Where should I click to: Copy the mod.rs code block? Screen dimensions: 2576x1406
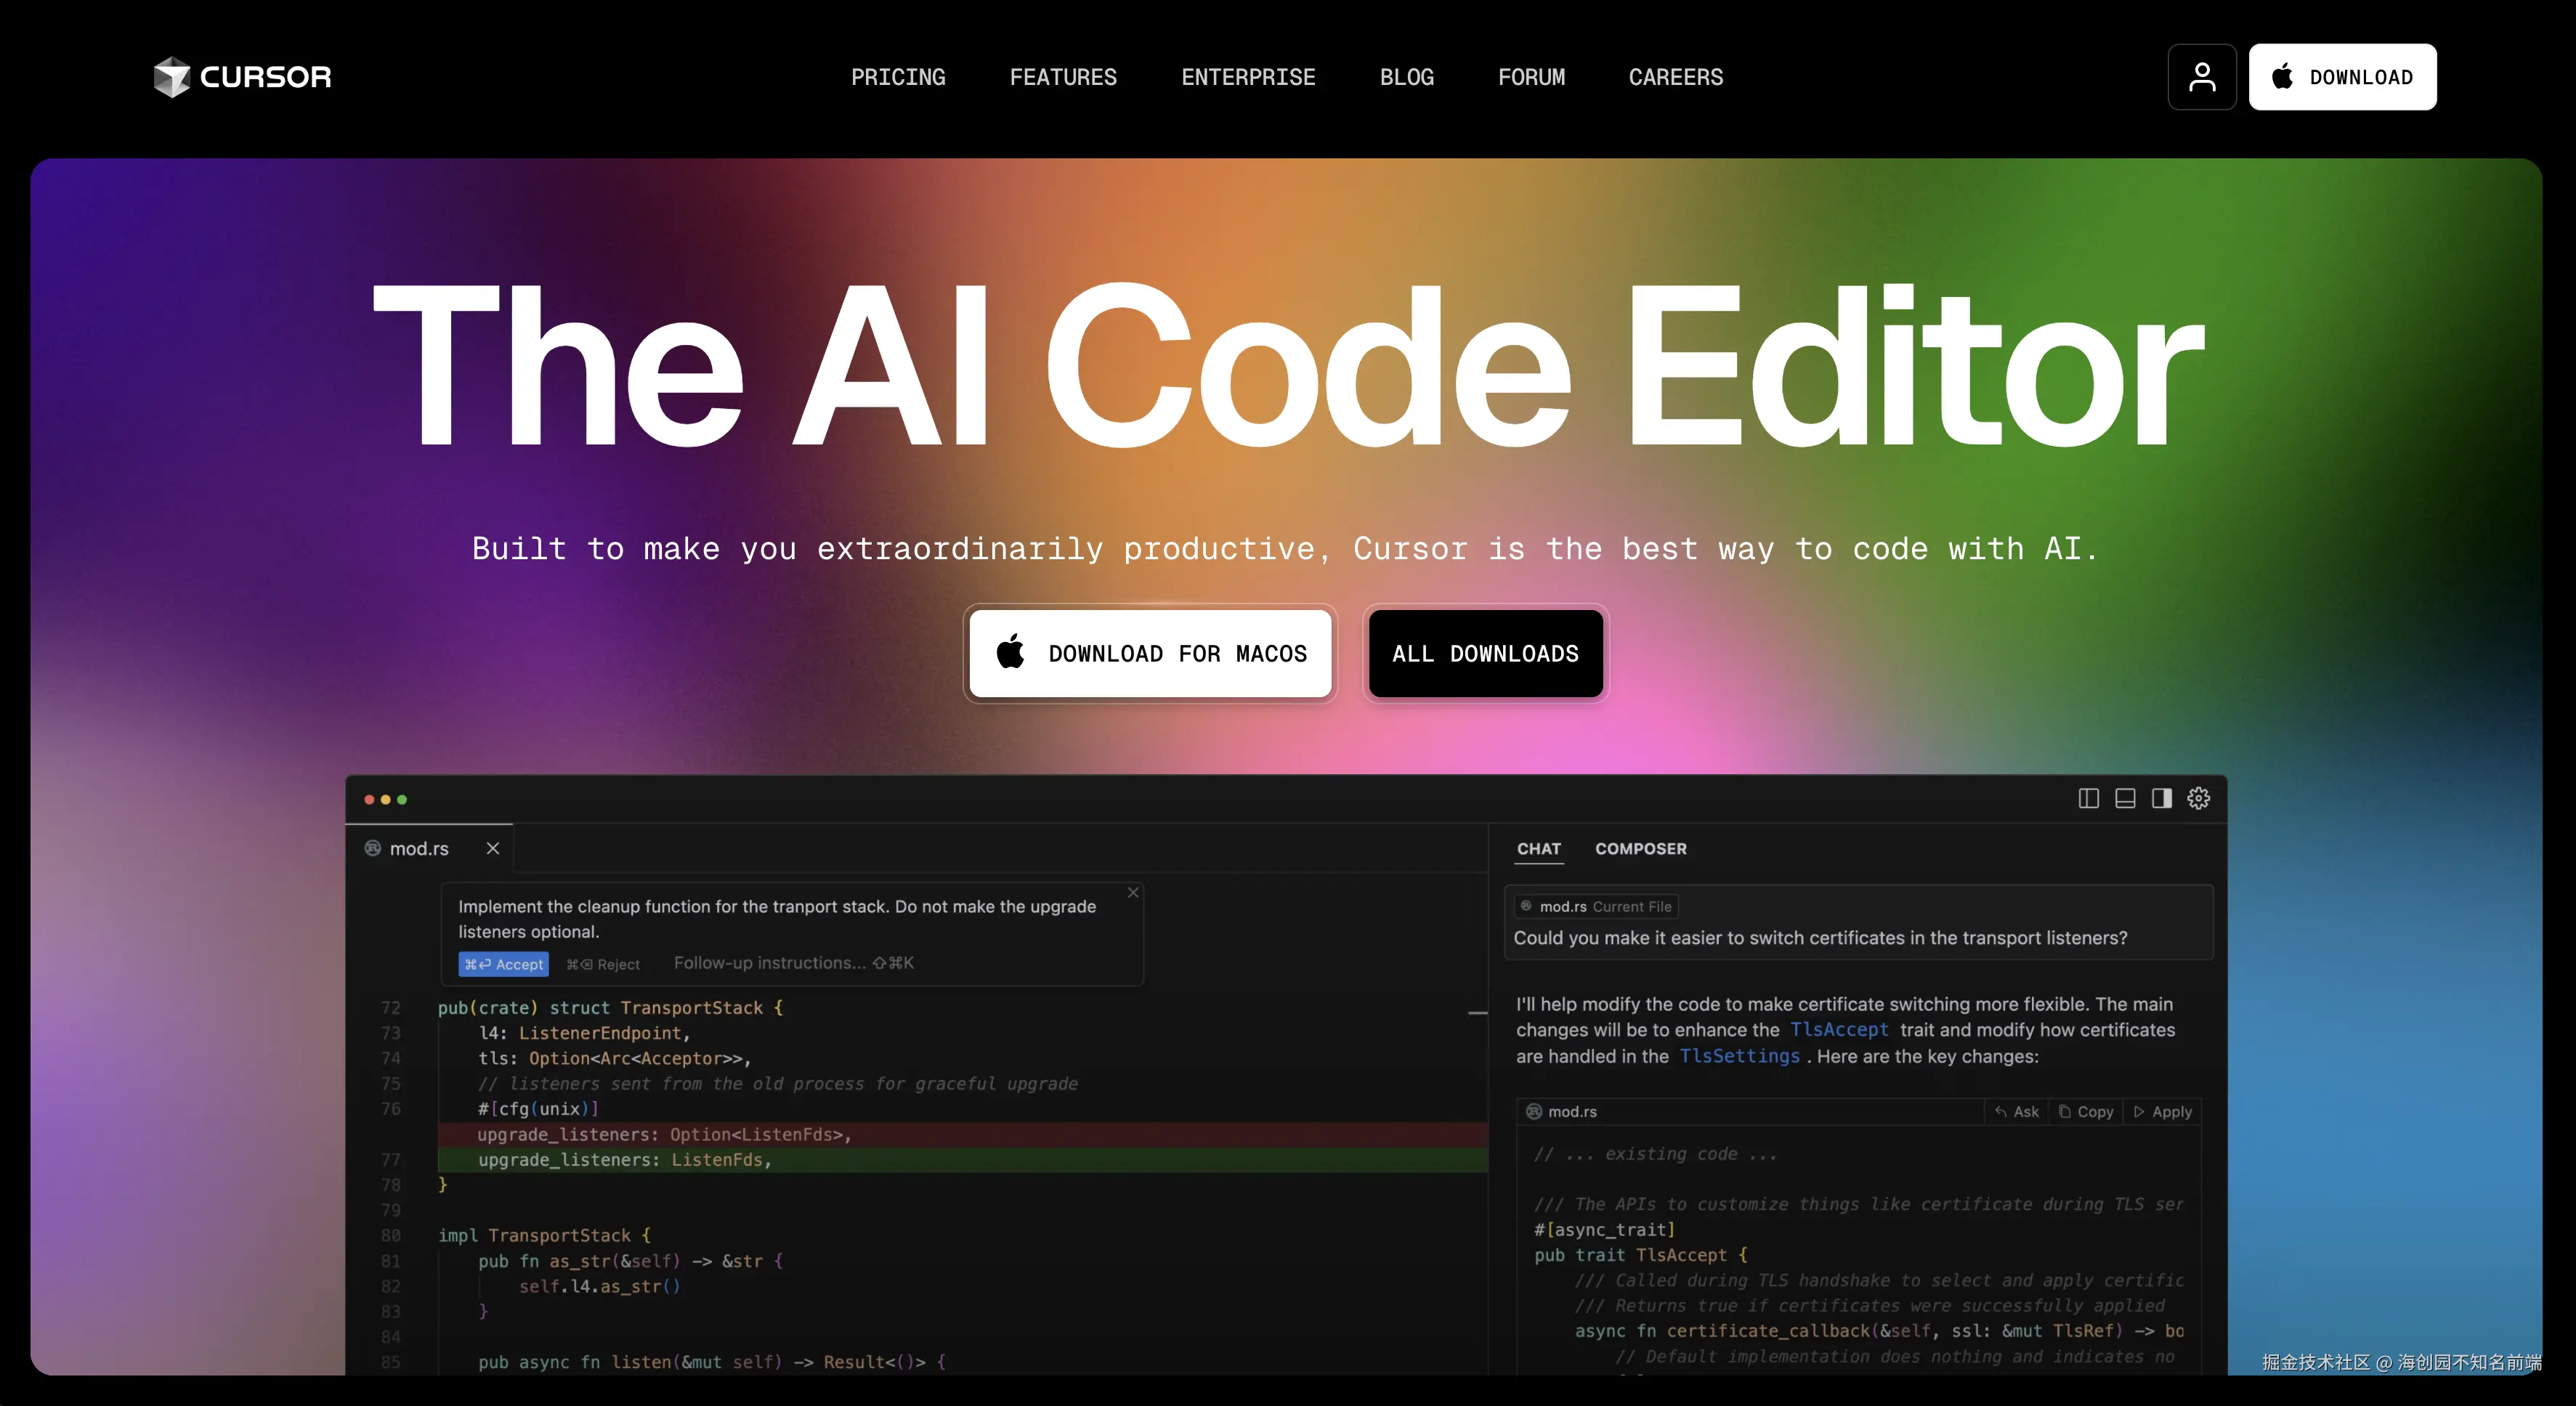coord(2086,1112)
